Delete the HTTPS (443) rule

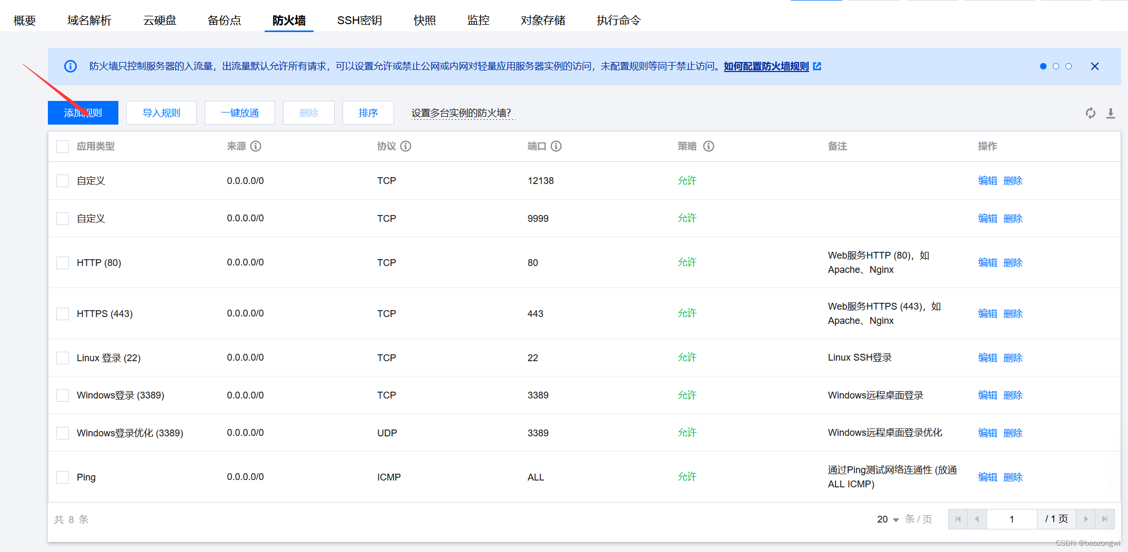click(x=1013, y=314)
